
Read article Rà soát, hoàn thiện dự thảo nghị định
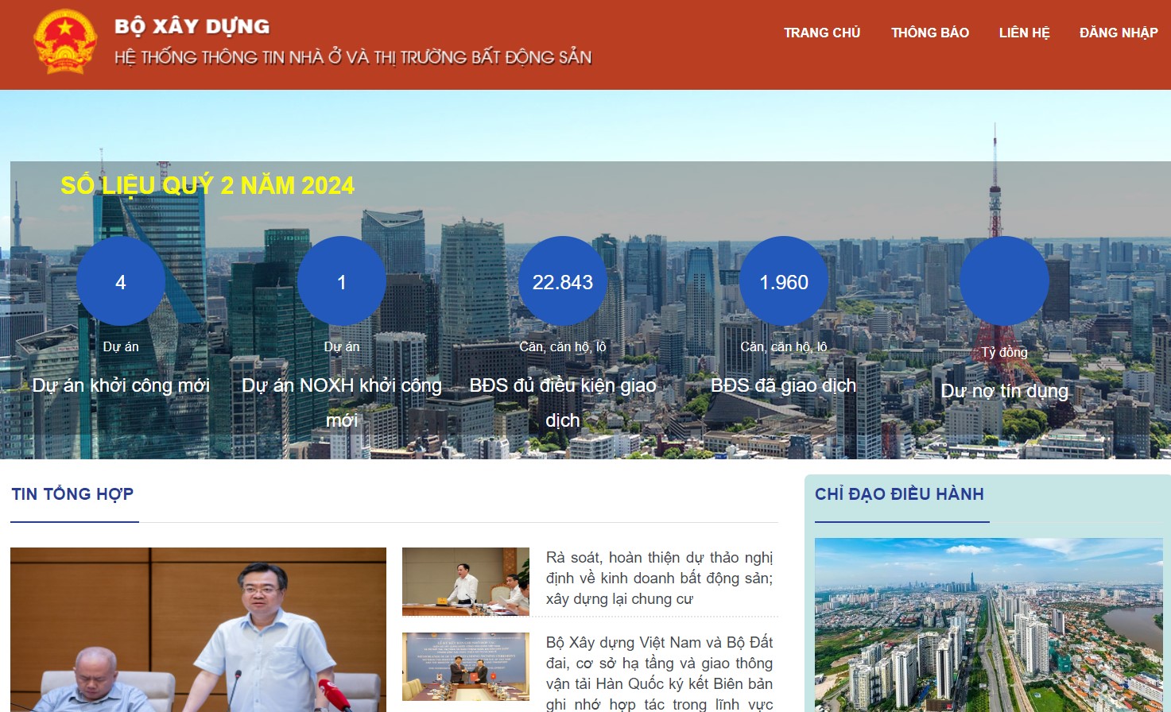[659, 578]
